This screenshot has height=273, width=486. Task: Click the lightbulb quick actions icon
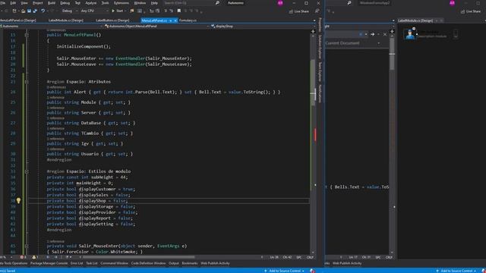click(18, 201)
